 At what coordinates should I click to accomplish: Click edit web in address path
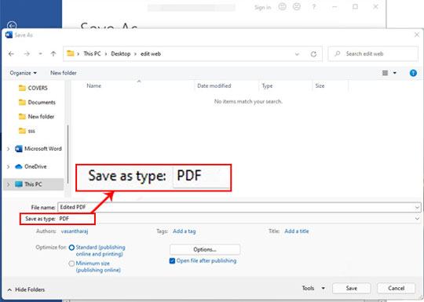click(151, 54)
